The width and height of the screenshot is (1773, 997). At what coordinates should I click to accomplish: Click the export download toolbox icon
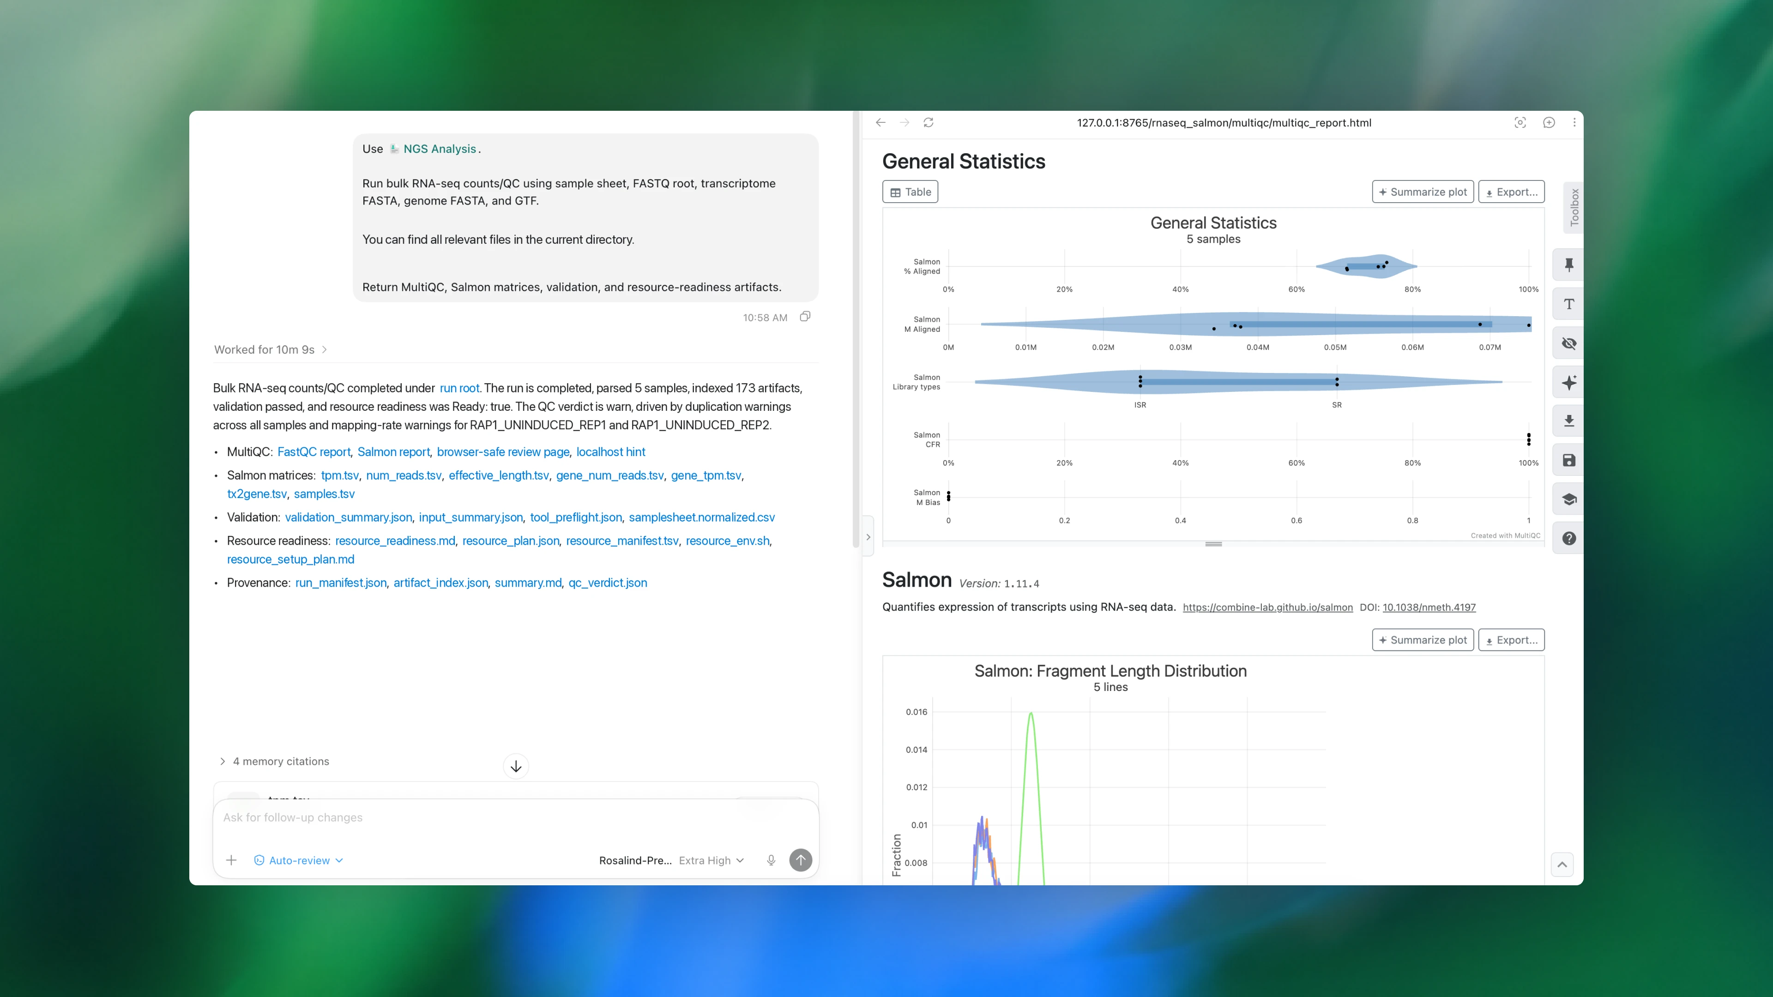1568,421
